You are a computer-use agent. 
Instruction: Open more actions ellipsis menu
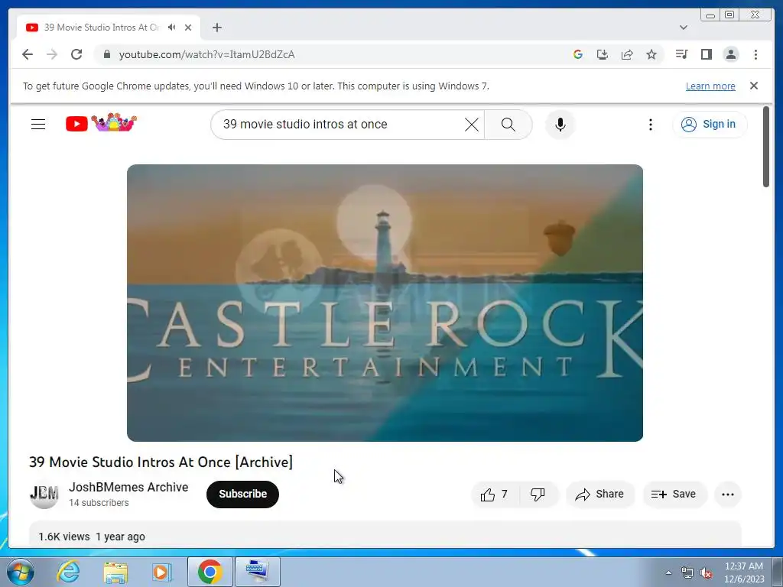(x=728, y=495)
